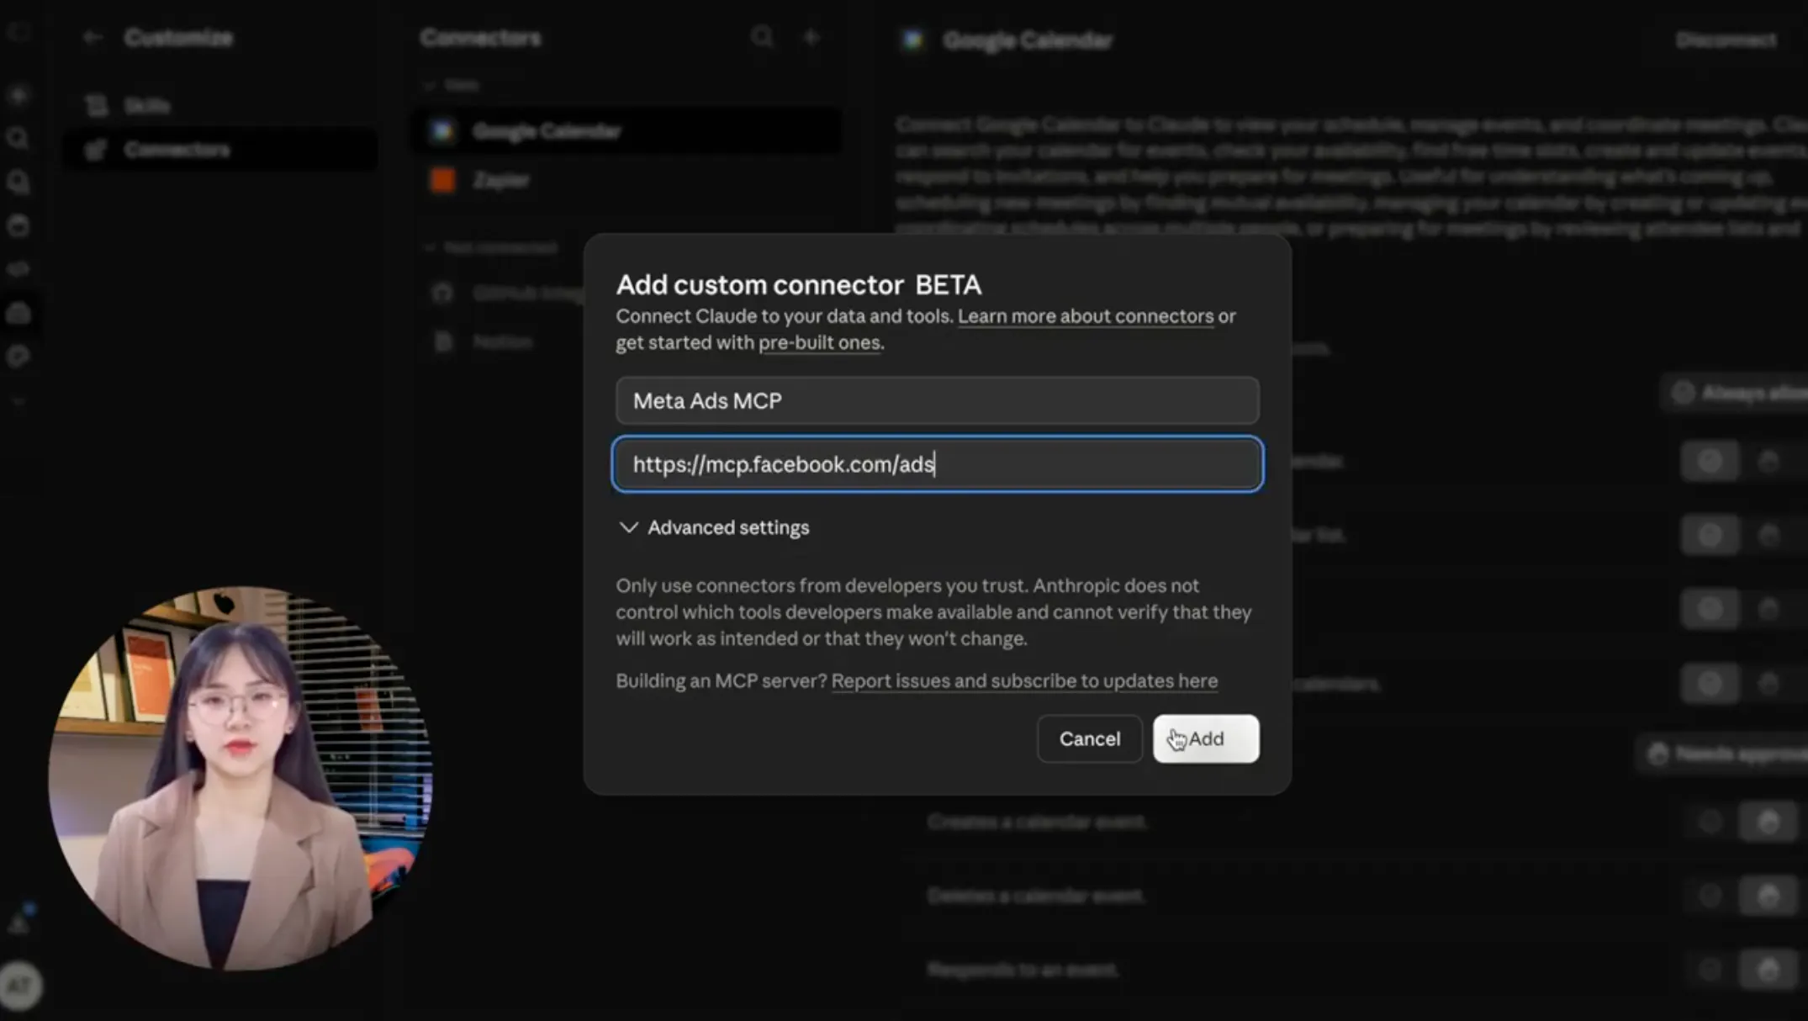Viewport: 1808px width, 1021px height.
Task: Open 'Learn more about connectors' link
Action: click(x=1085, y=316)
